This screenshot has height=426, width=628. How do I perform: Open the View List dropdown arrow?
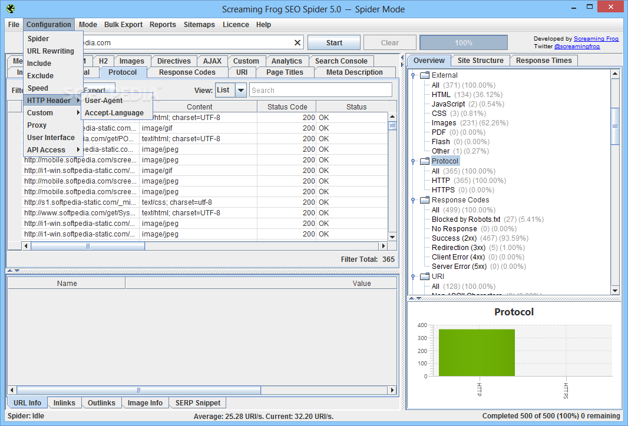point(241,91)
